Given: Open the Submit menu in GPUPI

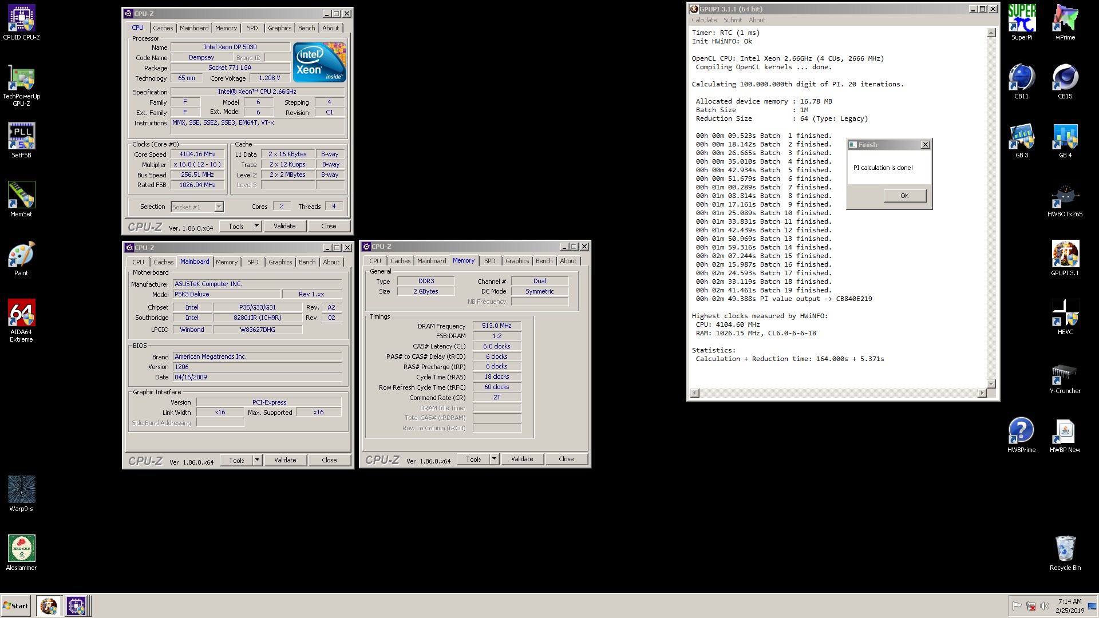Looking at the screenshot, I should 733,20.
